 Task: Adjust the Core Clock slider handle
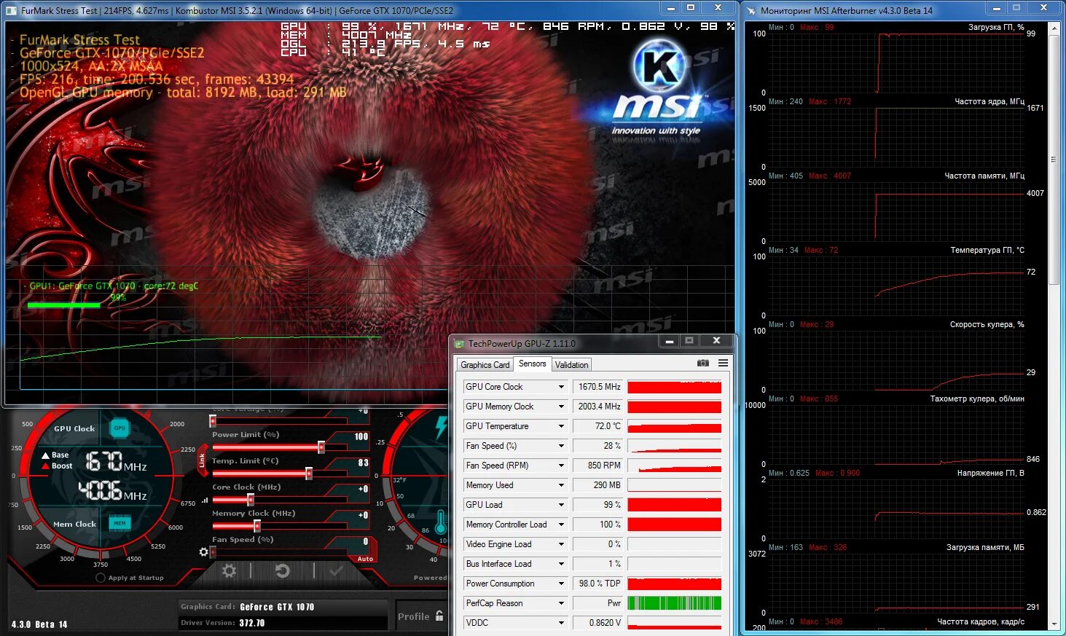(x=251, y=499)
